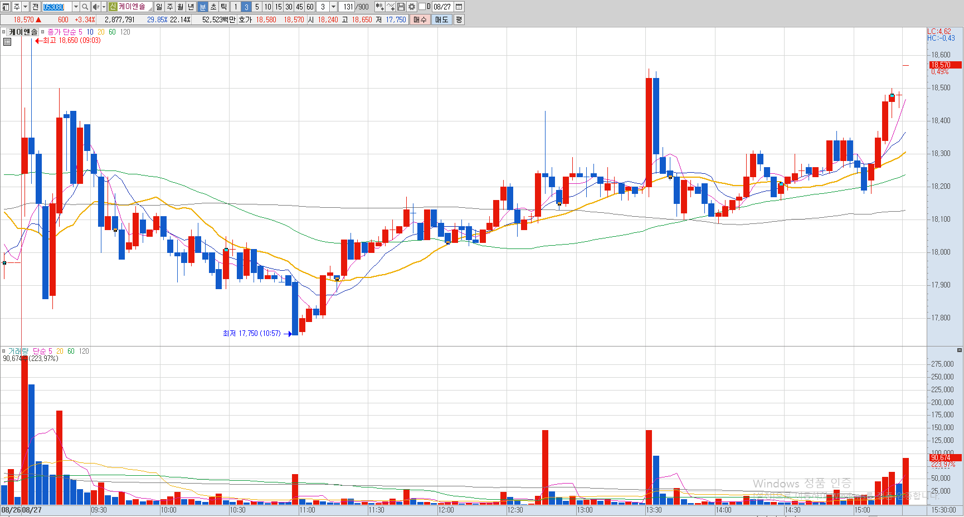Switch to monthly chart (월) period
964x517 pixels.
[x=181, y=7]
